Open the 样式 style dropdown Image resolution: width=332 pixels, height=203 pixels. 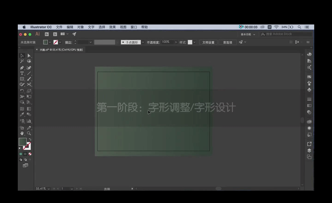pyautogui.click(x=195, y=42)
